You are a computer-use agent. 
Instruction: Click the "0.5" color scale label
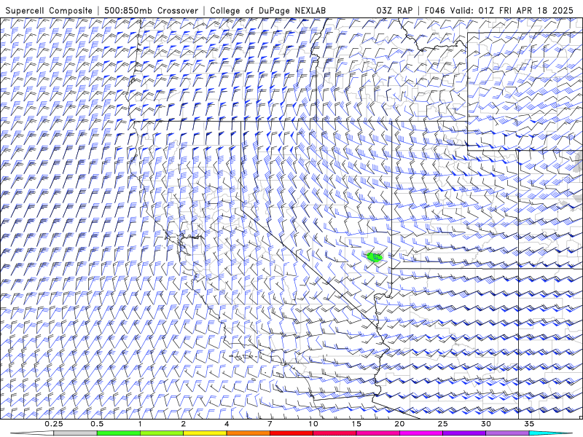click(97, 424)
